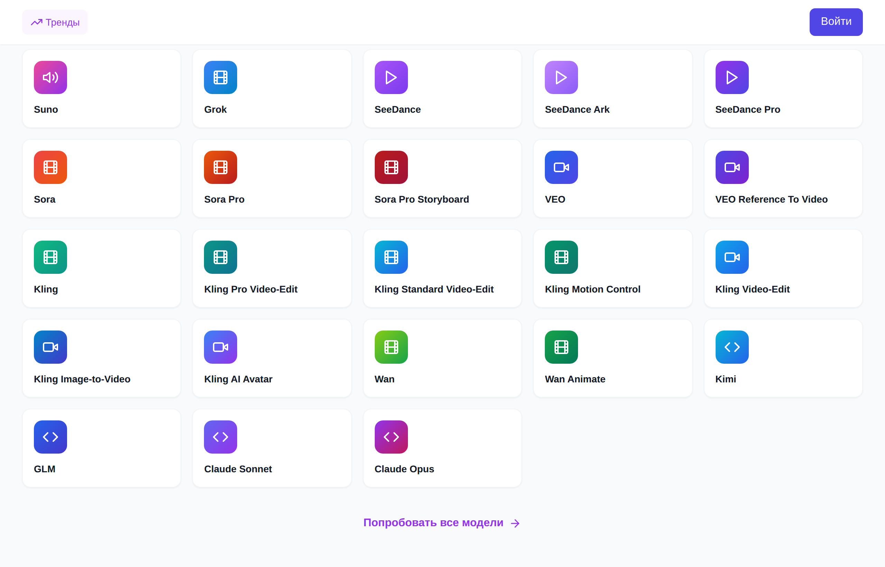Click the Claude Opus code icon
Viewport: 885px width, 567px height.
(391, 437)
